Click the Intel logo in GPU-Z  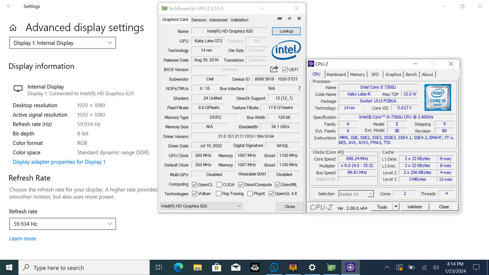[x=286, y=50]
